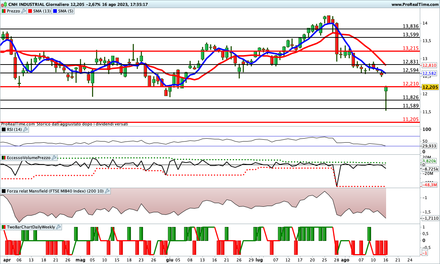Click the 12,810 SMA value tag
This screenshot has height=264, width=440.
(429, 65)
